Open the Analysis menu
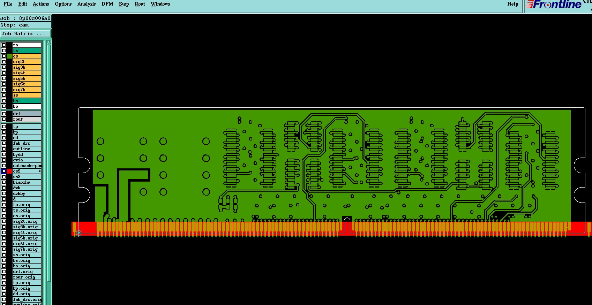Viewport: 592px width, 305px height. click(87, 4)
